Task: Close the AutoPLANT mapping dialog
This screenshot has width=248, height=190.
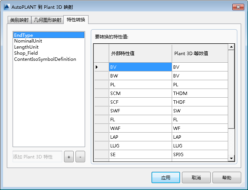Action: point(238,7)
